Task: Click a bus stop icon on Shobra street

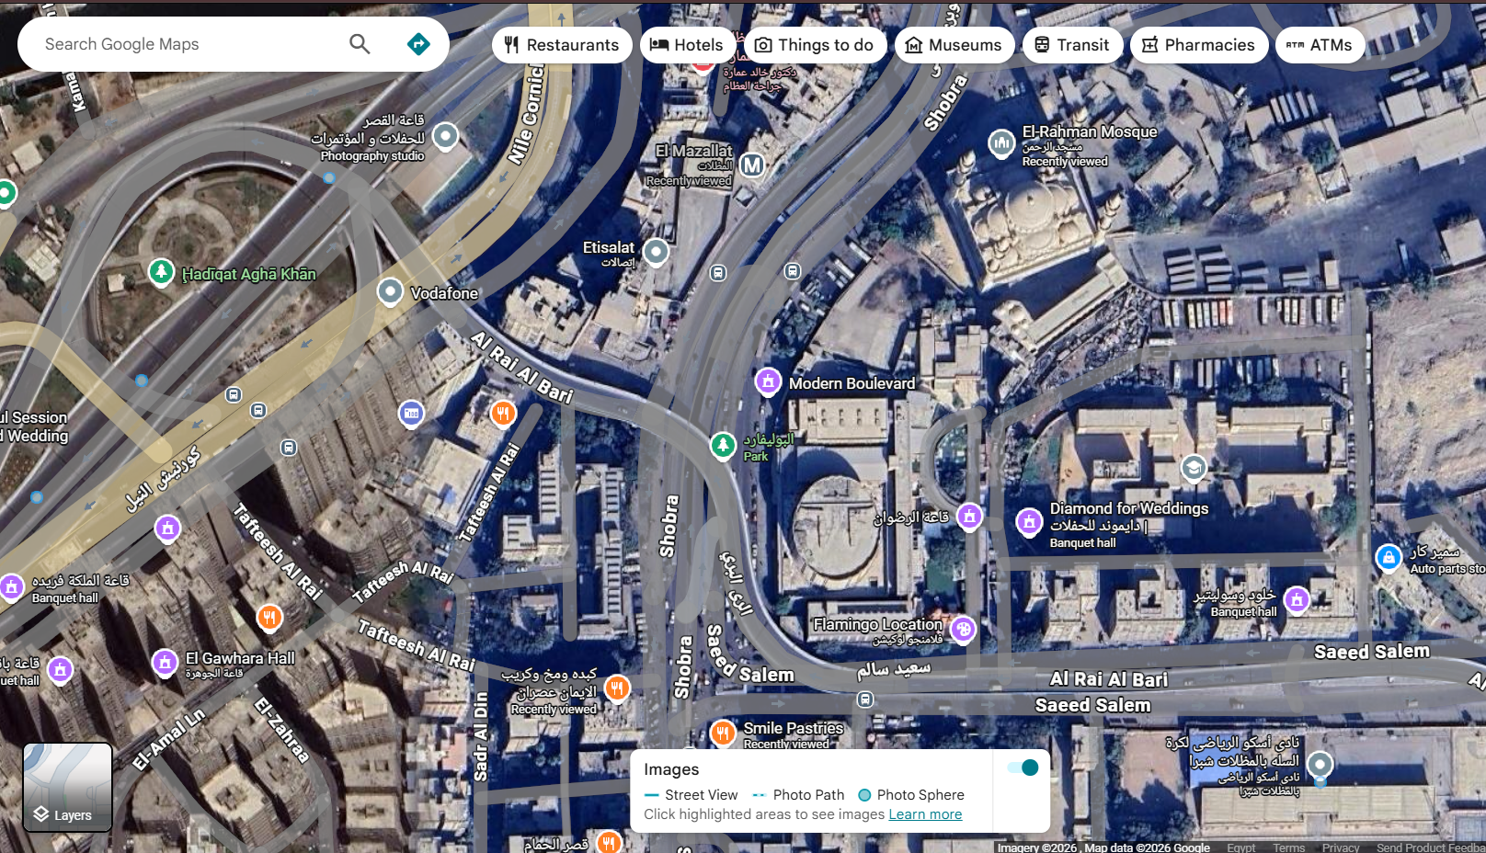Action: (x=718, y=273)
